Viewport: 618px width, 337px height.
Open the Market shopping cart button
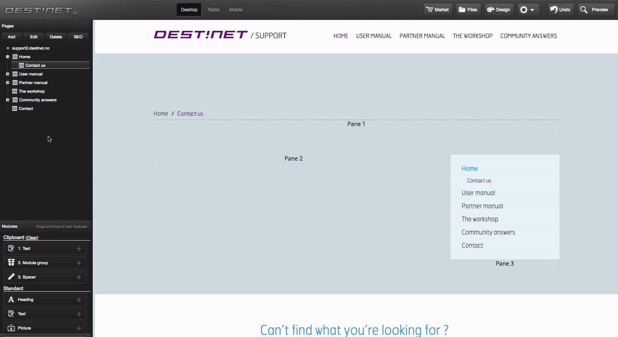click(x=437, y=10)
